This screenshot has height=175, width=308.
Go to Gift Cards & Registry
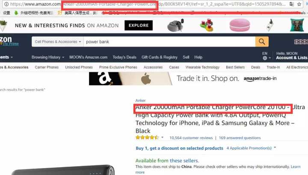coord(160,57)
